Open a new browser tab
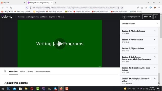 click(x=55, y=3)
